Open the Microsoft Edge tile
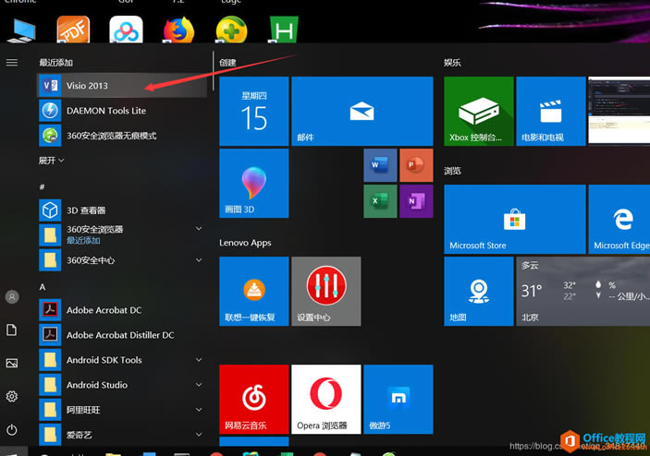Screen dimensions: 650x456 tap(619, 219)
